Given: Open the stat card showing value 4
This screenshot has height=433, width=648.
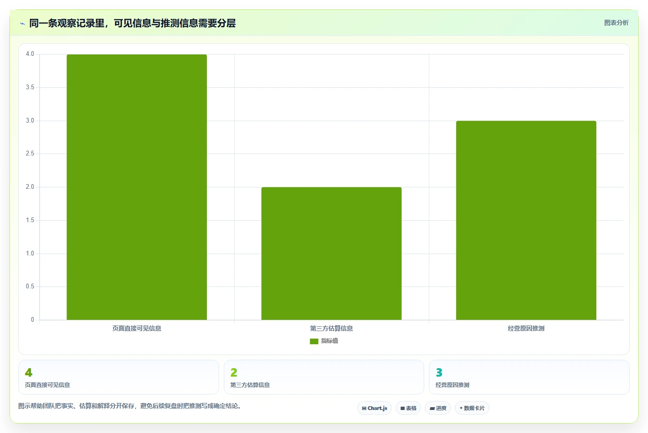Looking at the screenshot, I should [x=119, y=377].
